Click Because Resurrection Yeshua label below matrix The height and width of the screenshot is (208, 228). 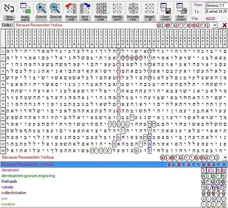pyautogui.click(x=28, y=157)
